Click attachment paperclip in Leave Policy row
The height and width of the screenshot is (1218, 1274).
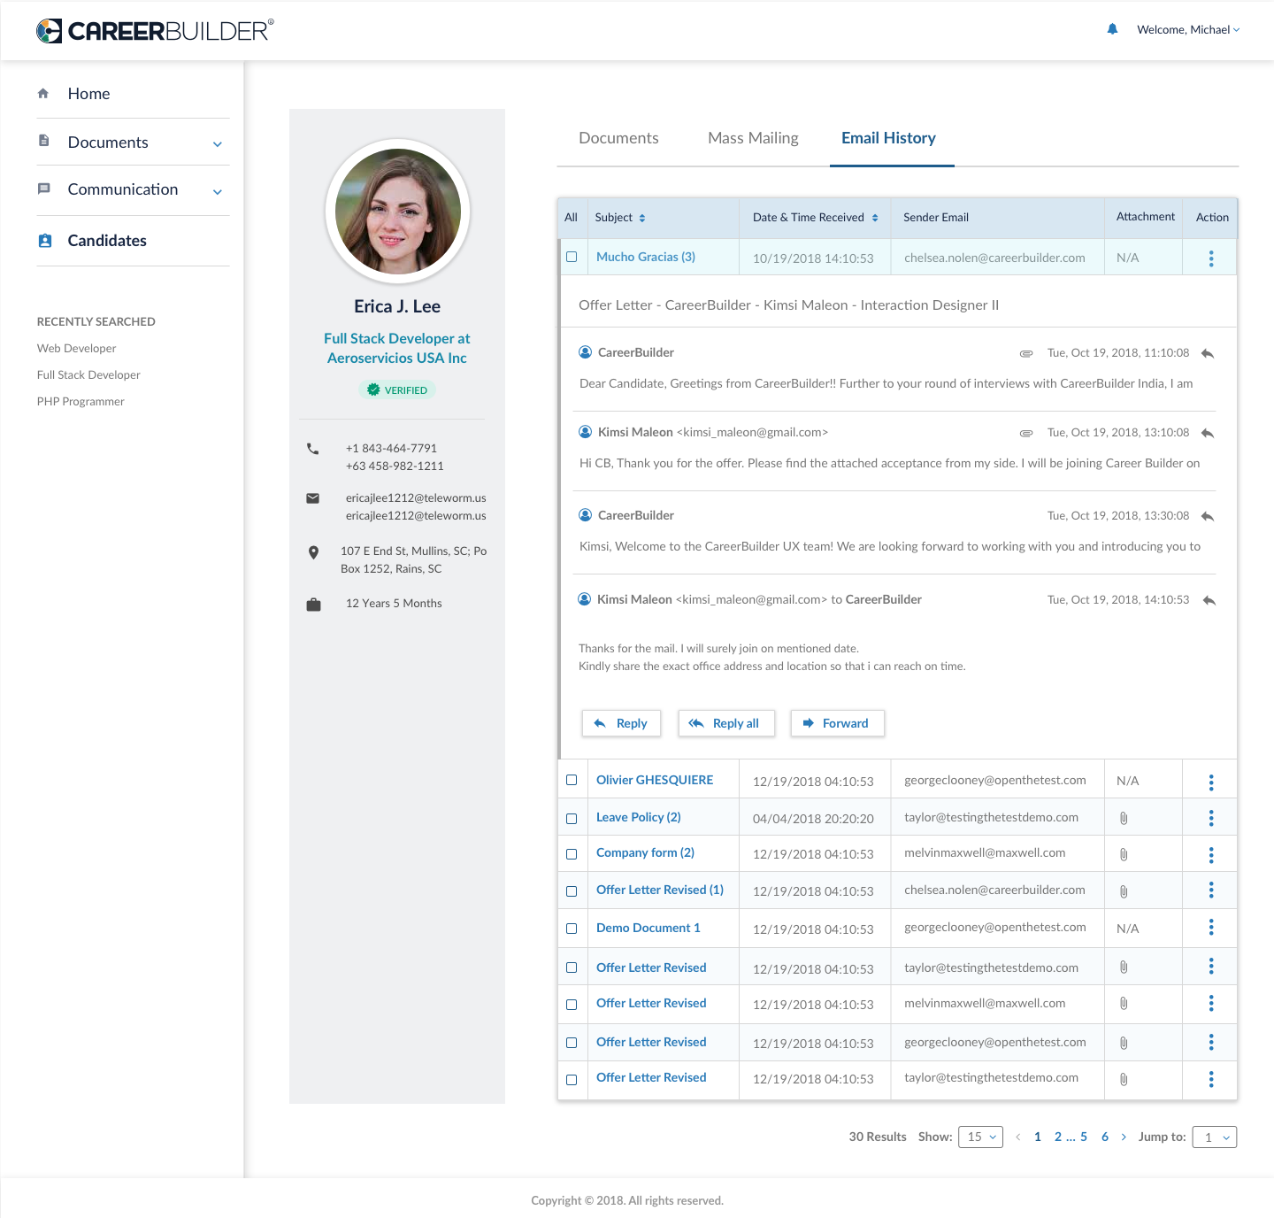pos(1124,818)
